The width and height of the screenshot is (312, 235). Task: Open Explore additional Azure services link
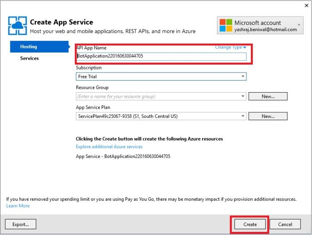109,146
